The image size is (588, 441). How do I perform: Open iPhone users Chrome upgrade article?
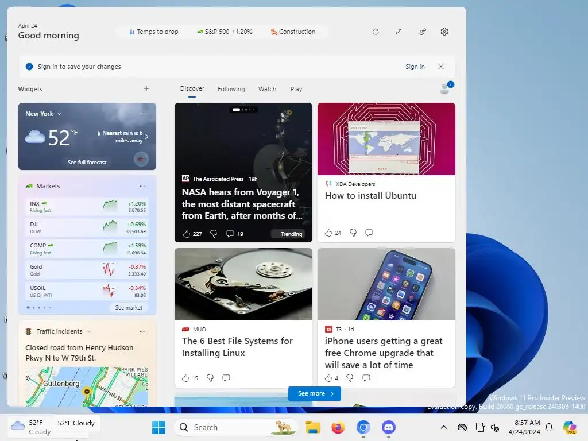383,353
